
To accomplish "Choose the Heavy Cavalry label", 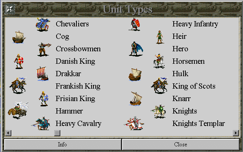I will pyautogui.click(x=78, y=124).
